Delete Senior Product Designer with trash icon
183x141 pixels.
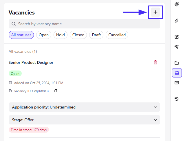click(x=155, y=62)
